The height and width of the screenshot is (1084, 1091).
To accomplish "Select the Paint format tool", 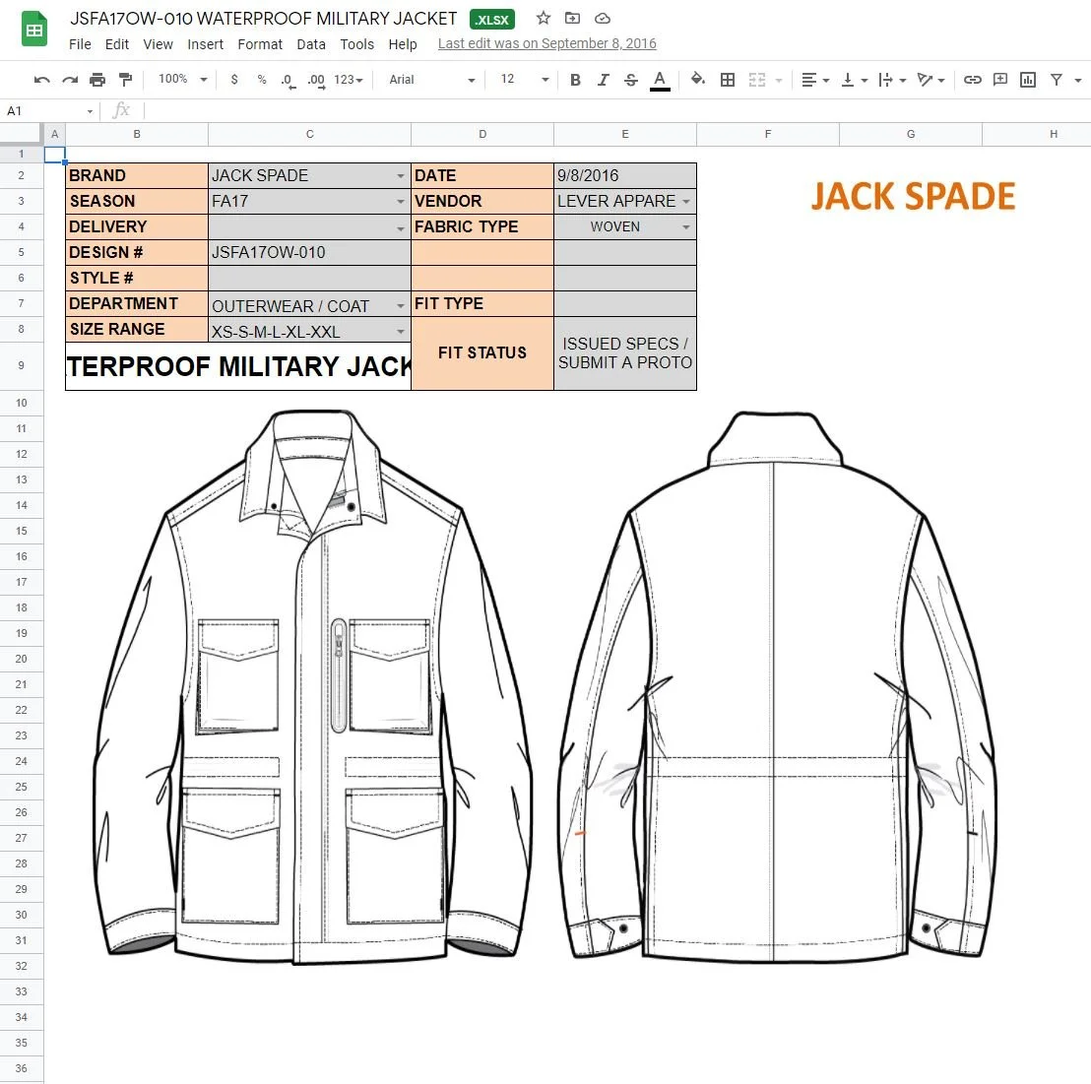I will click(125, 80).
